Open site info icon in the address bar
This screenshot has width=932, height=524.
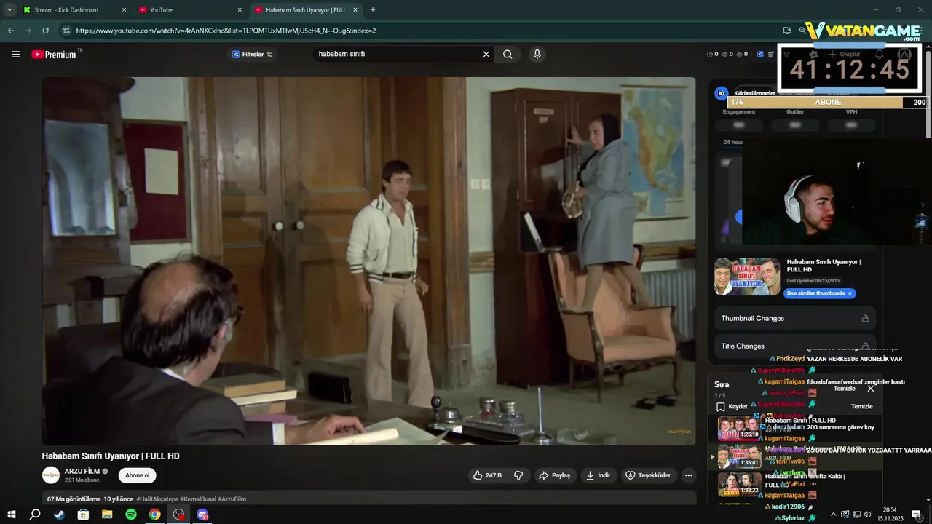click(x=66, y=31)
